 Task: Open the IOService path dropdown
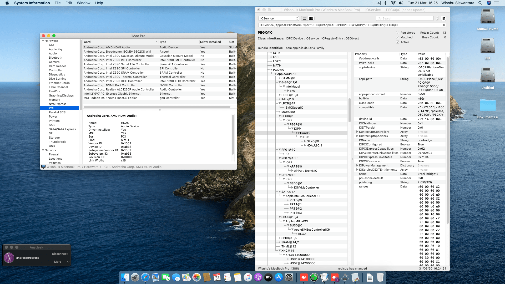(x=352, y=25)
